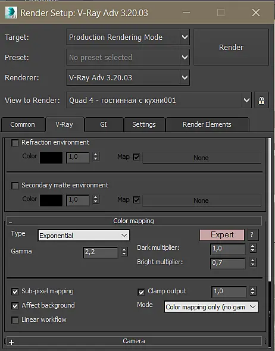Click Secondary matte multiplier spinner
This screenshot has width=275, height=351.
click(x=96, y=199)
